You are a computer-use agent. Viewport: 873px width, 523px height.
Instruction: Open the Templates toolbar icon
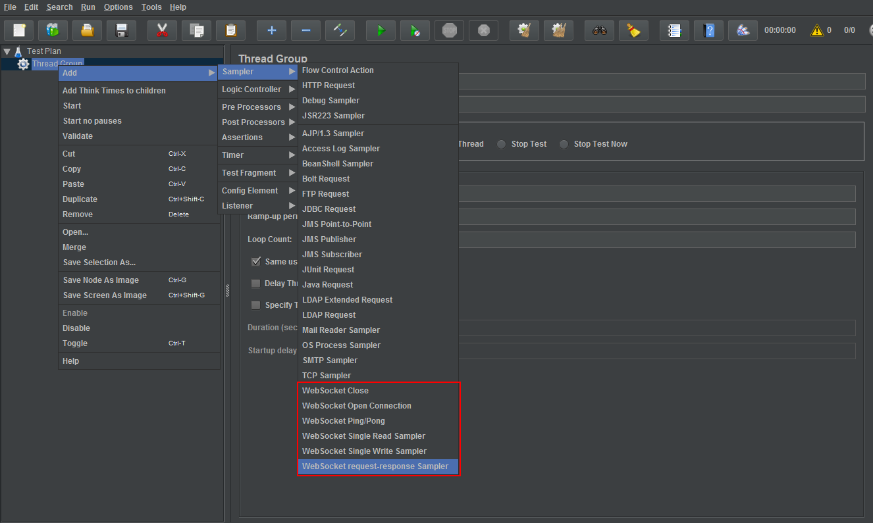(x=53, y=30)
